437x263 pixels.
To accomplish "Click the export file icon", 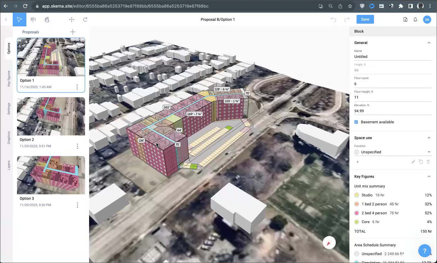I will (x=405, y=19).
